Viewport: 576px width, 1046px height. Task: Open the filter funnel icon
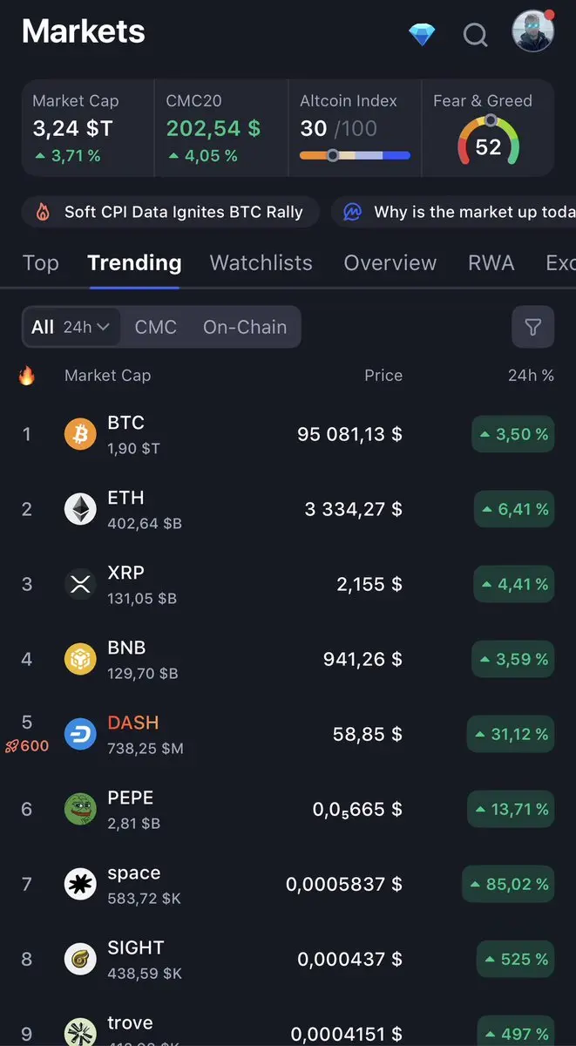pyautogui.click(x=533, y=327)
